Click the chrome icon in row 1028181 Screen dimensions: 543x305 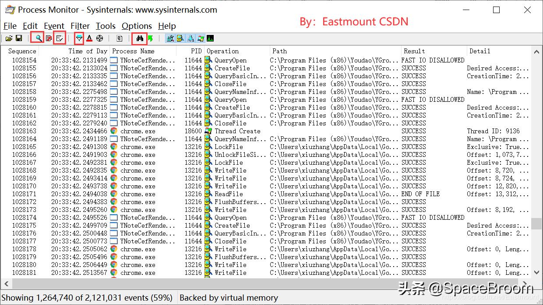point(114,272)
